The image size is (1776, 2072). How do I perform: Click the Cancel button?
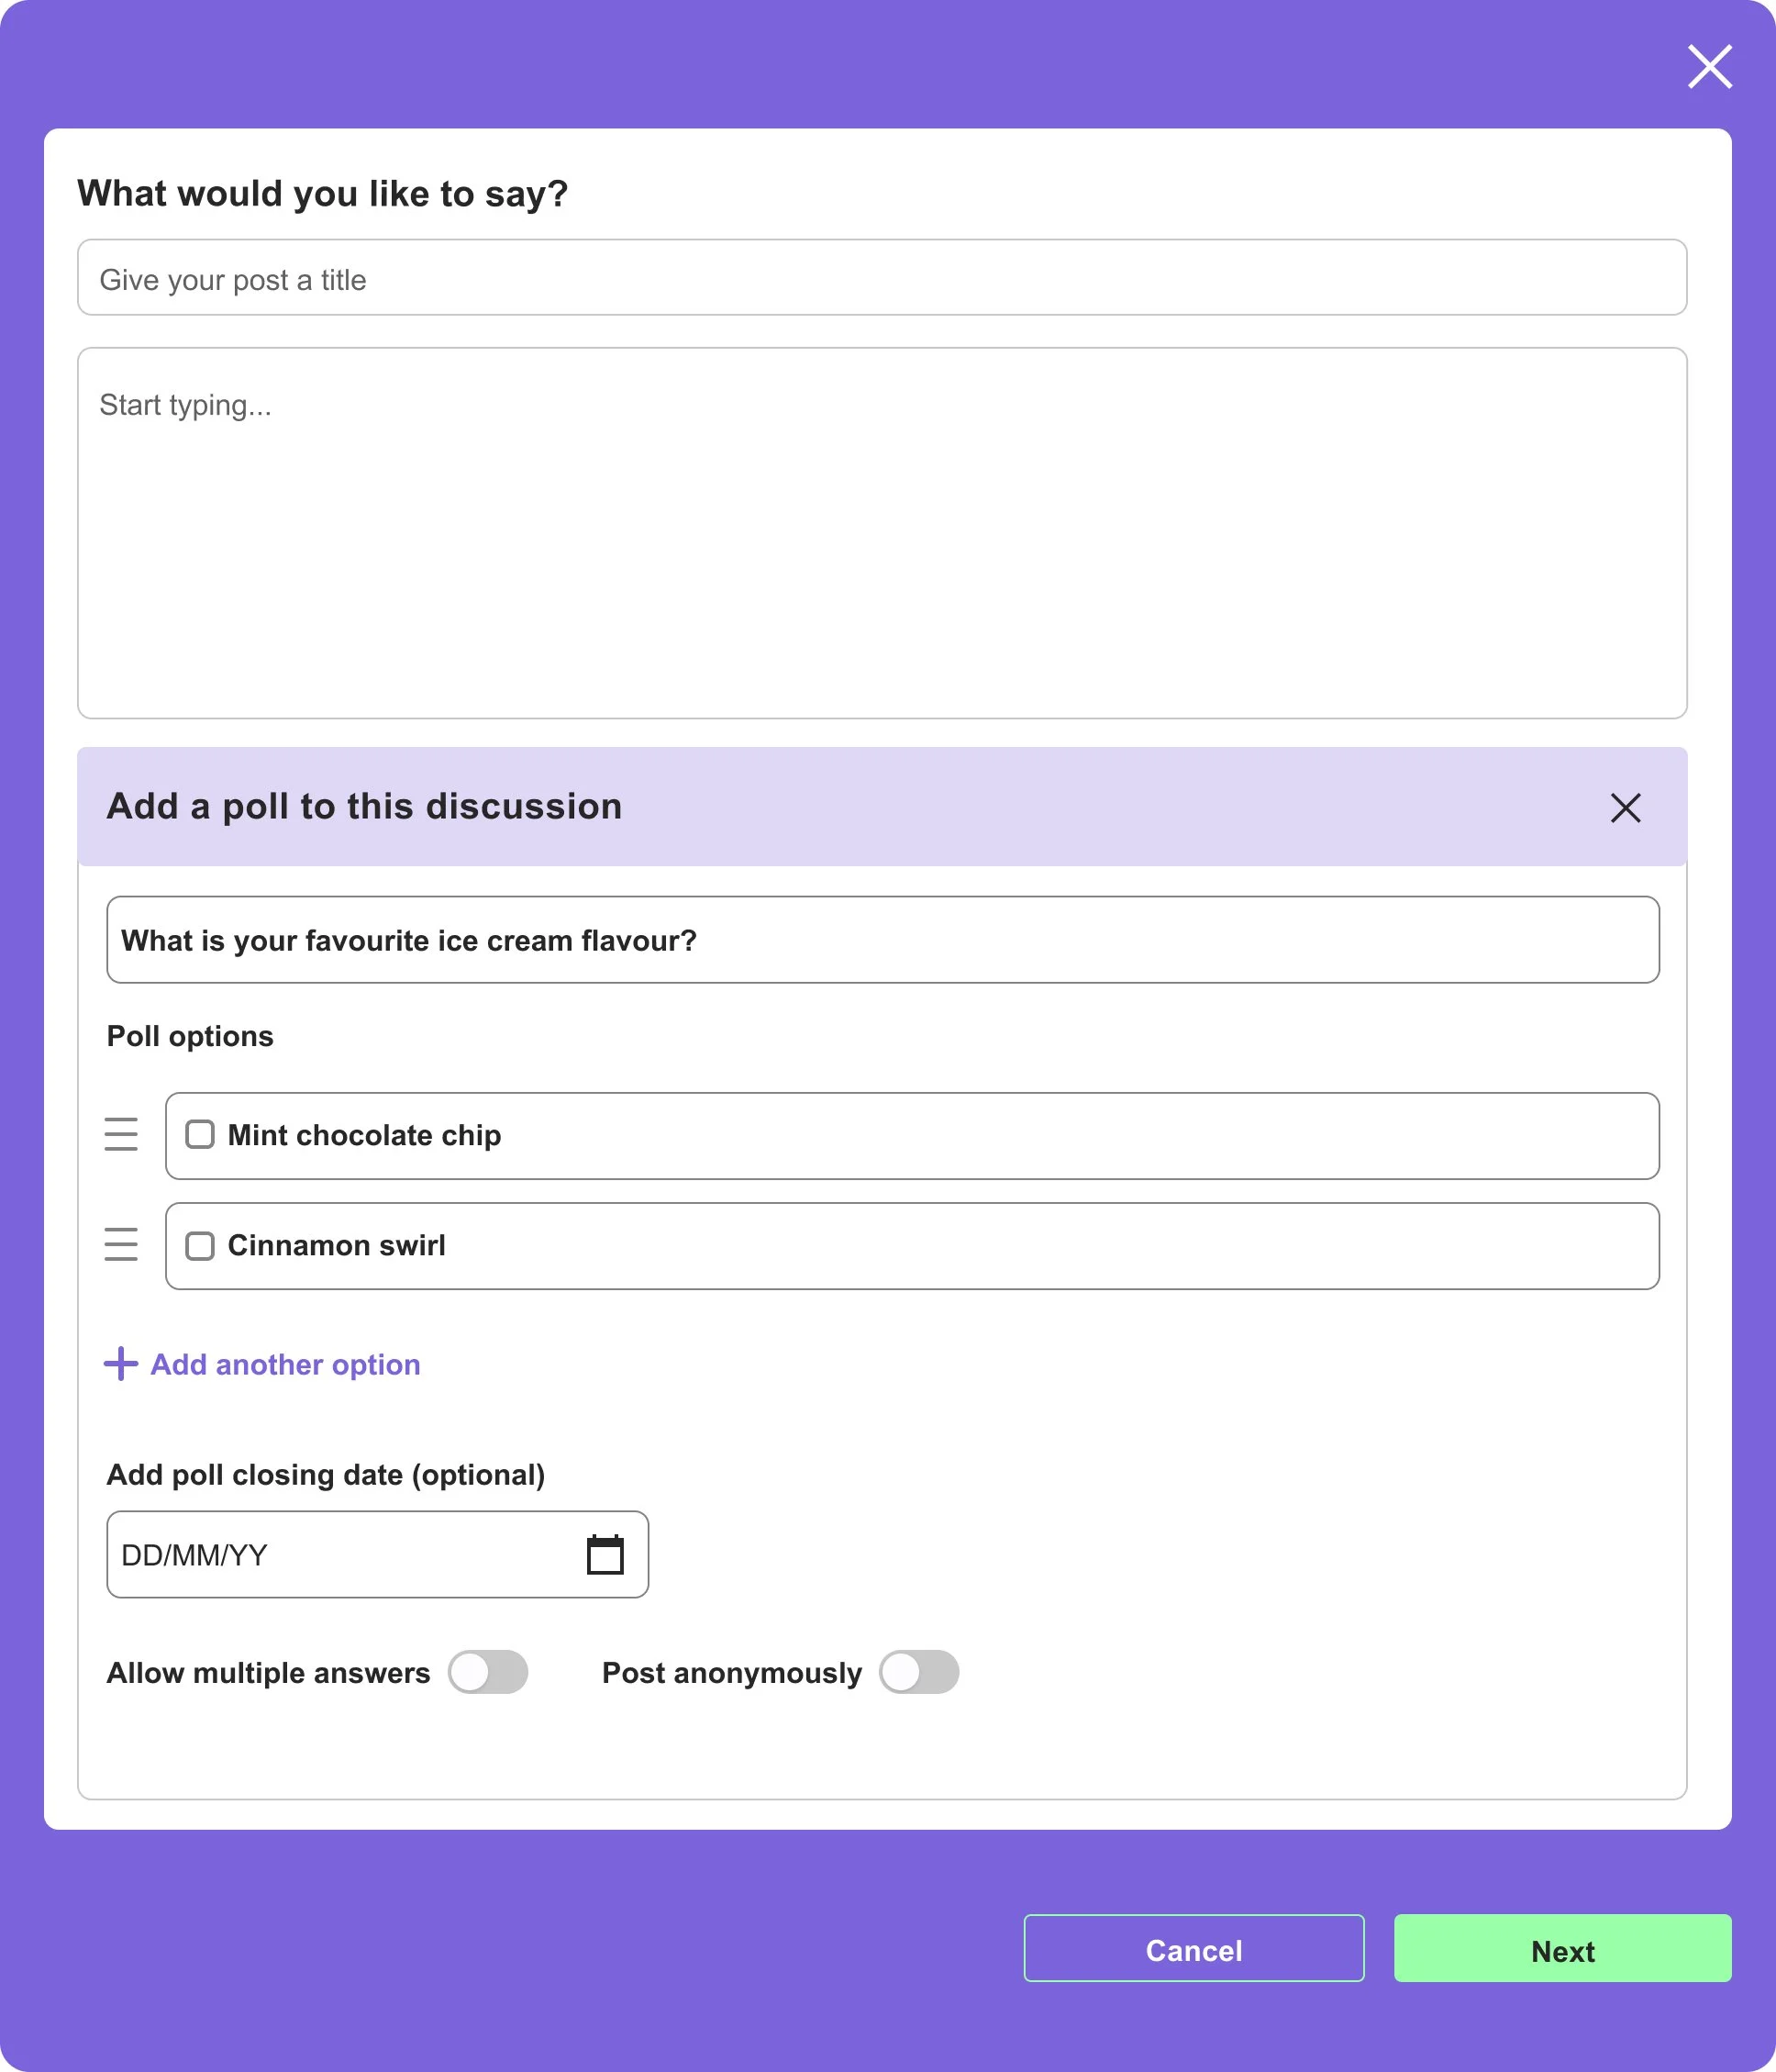[1193, 1948]
